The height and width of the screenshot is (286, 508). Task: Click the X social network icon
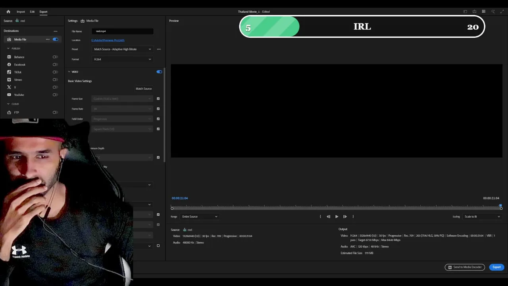(9, 87)
